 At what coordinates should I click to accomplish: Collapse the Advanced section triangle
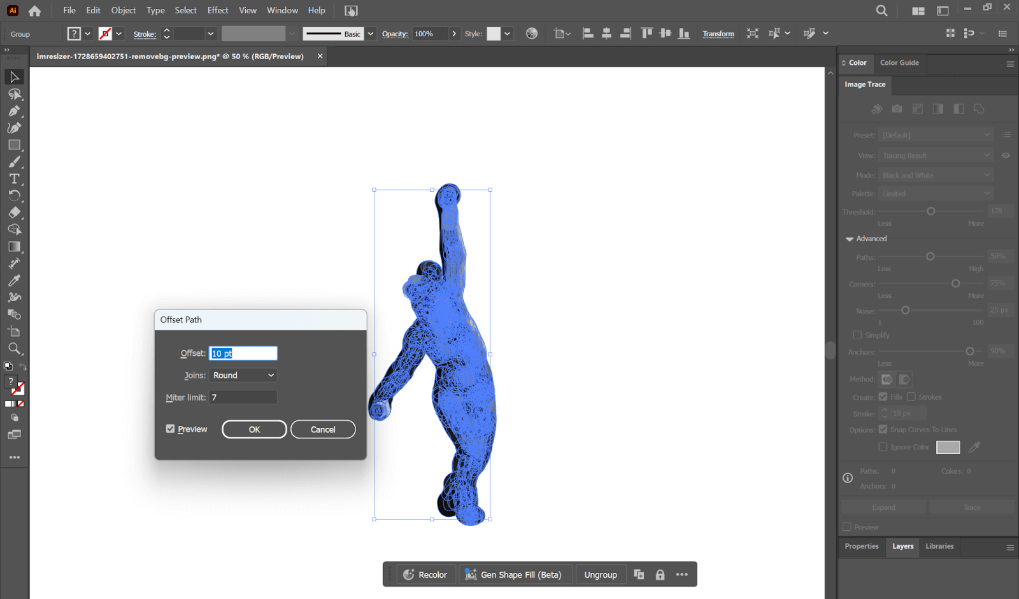[849, 239]
